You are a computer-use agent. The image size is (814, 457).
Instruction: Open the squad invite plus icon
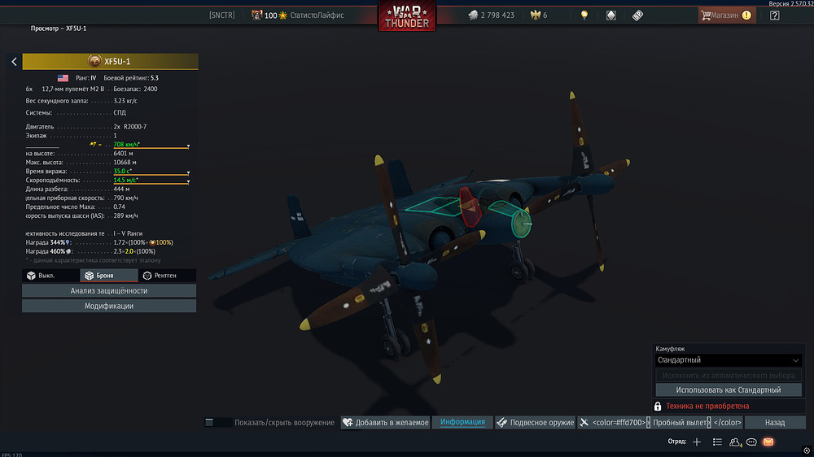(697, 442)
